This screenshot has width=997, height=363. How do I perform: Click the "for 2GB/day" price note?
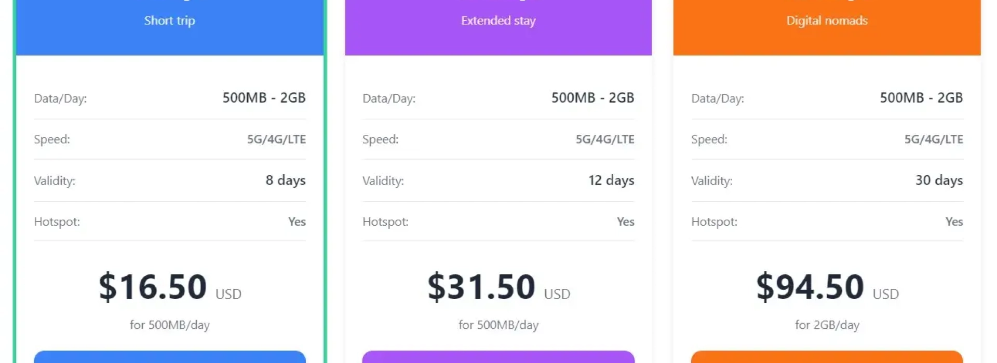point(827,325)
